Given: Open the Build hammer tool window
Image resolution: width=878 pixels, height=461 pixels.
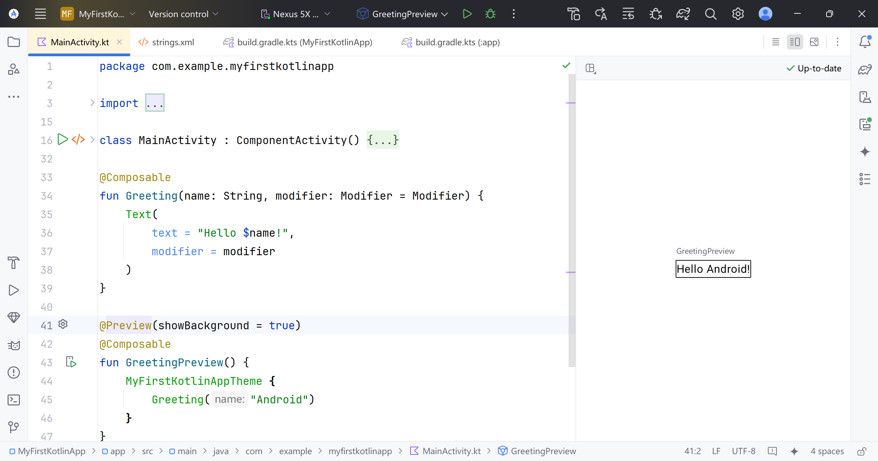Looking at the screenshot, I should click(x=14, y=263).
